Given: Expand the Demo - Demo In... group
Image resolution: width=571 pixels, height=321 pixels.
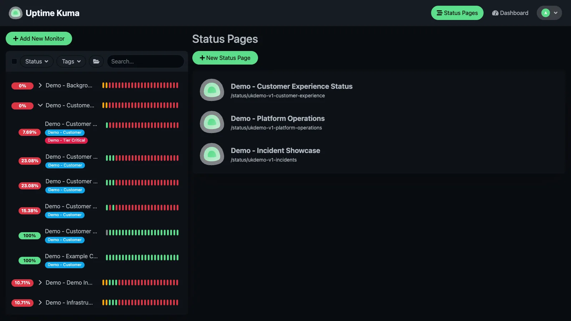Looking at the screenshot, I should click(x=40, y=282).
